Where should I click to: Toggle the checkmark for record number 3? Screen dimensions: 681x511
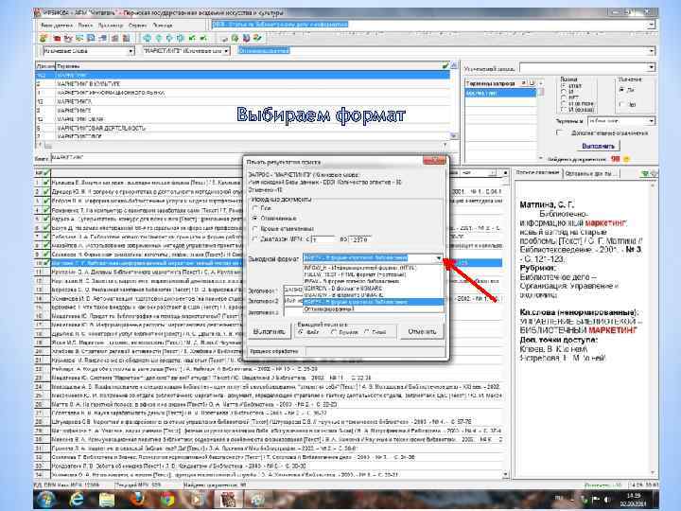coord(46,201)
